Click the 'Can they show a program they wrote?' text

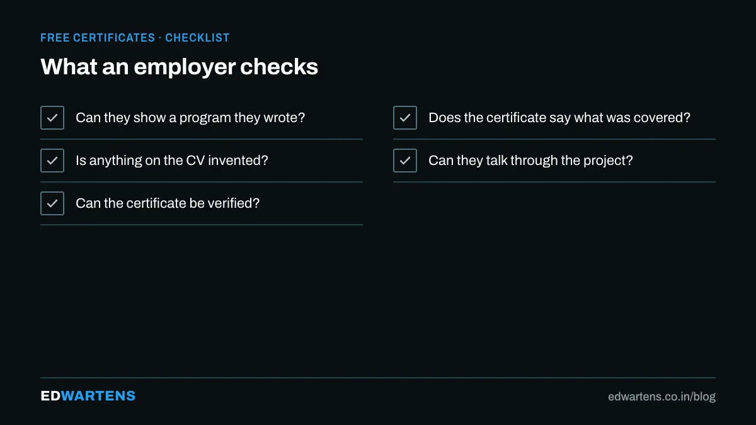coord(190,118)
